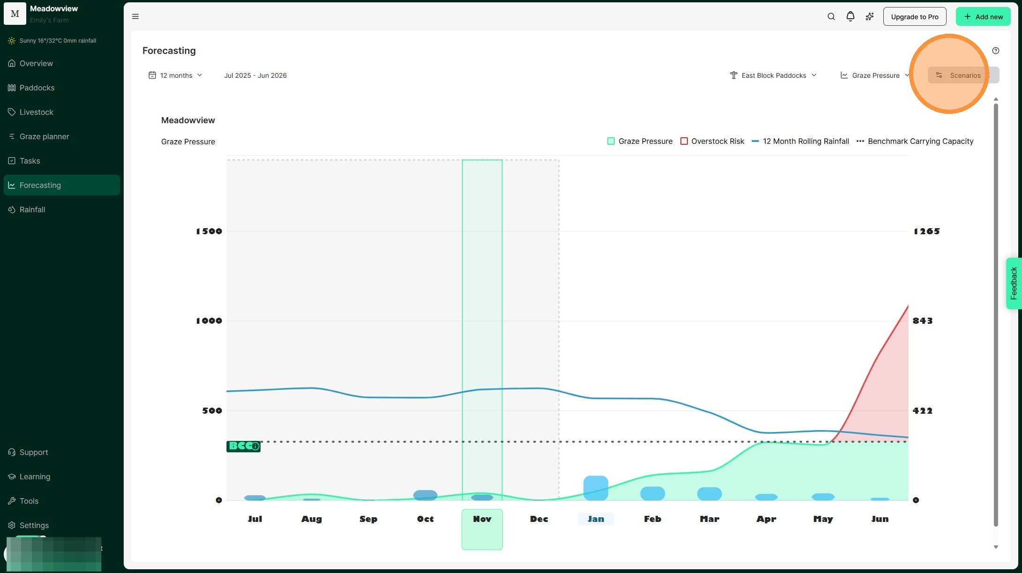Open the Feedback side tab

click(1014, 283)
